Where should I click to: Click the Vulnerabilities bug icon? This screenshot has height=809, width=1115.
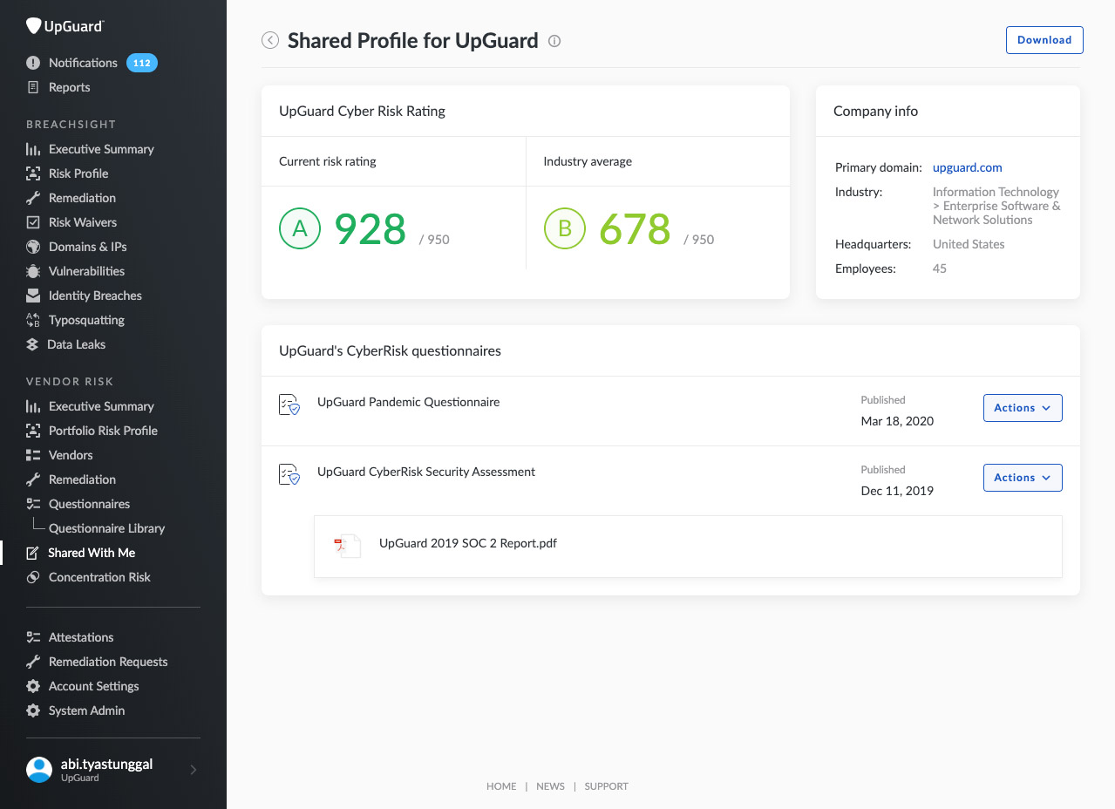(33, 271)
